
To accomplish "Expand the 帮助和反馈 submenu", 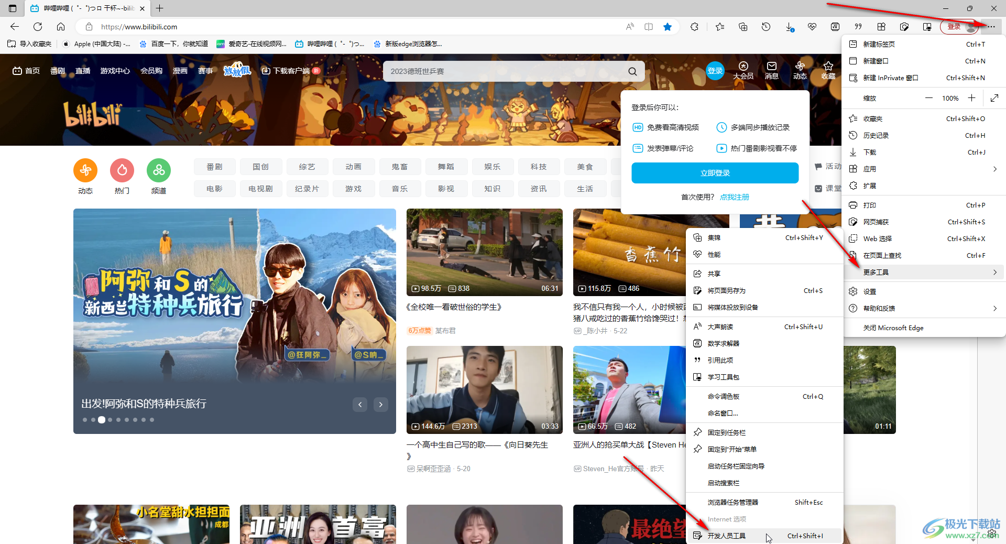I will click(924, 308).
